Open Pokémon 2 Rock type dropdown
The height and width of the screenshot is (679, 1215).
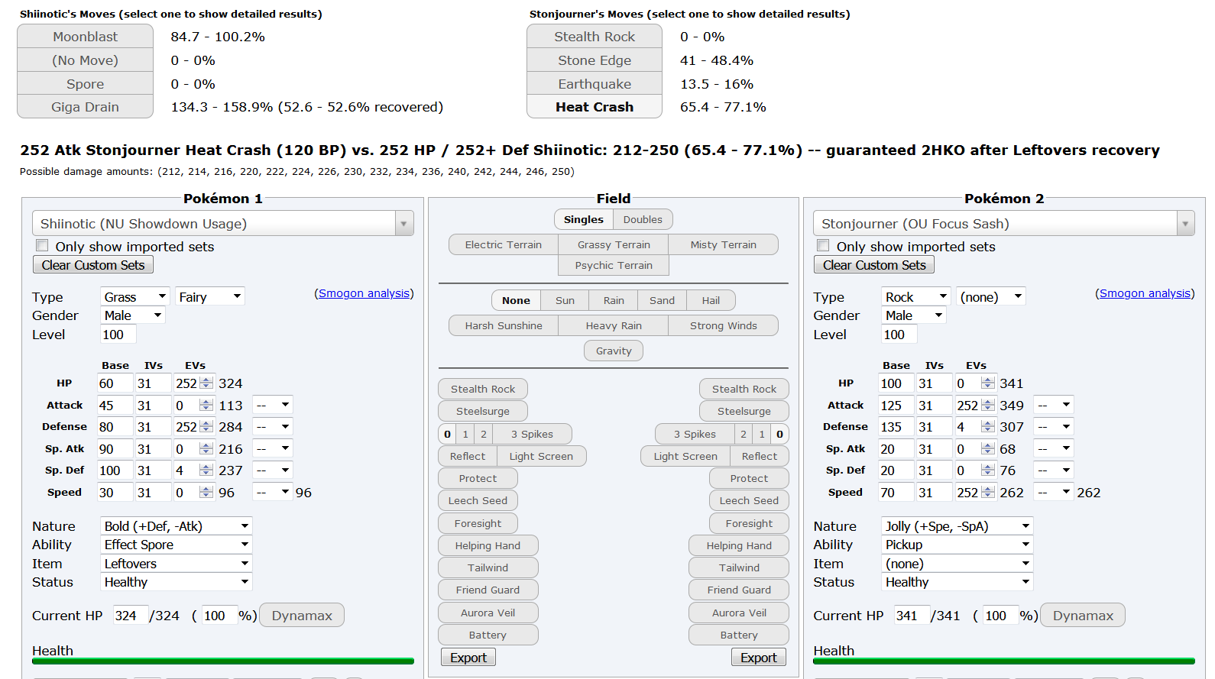coord(916,296)
